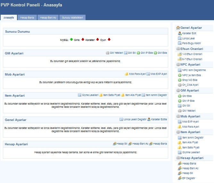
Task: Open Lonca Leveli Degistir link
Action: click(x=135, y=119)
